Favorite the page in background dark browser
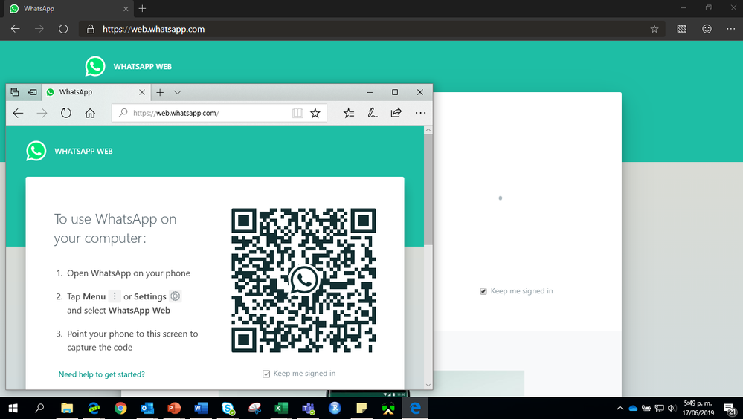The image size is (743, 419). coord(654,29)
